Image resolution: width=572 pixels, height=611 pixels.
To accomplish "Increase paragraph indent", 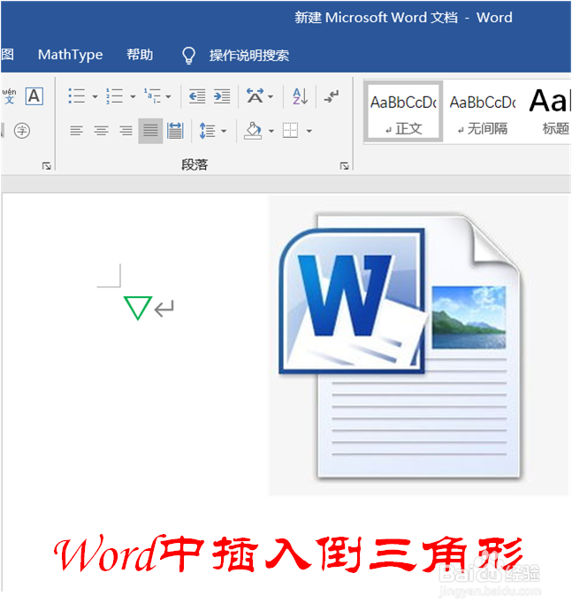I will click(x=222, y=95).
